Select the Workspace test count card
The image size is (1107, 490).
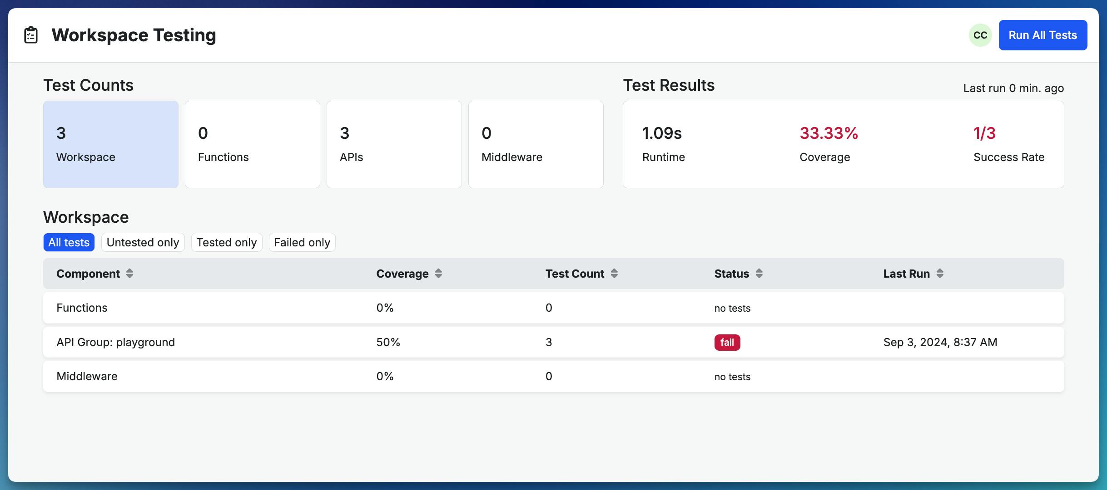[111, 144]
